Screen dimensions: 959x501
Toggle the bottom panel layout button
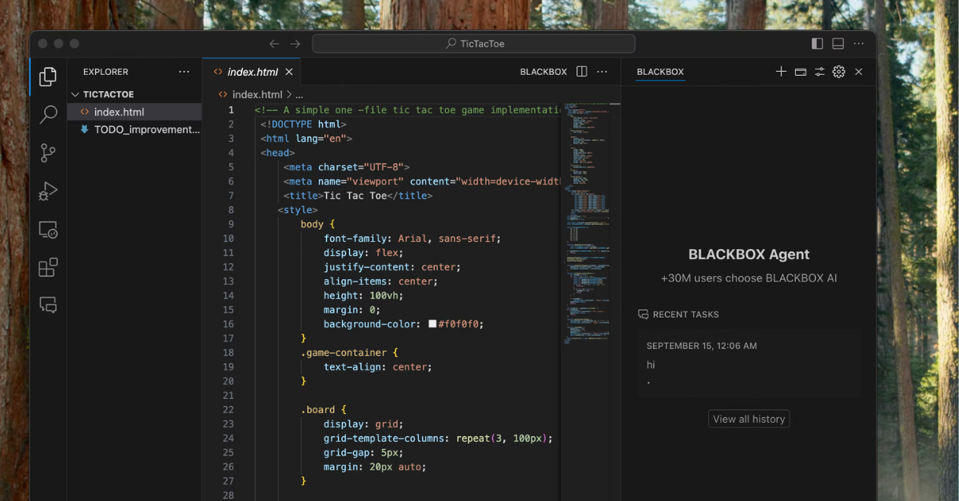pos(838,44)
